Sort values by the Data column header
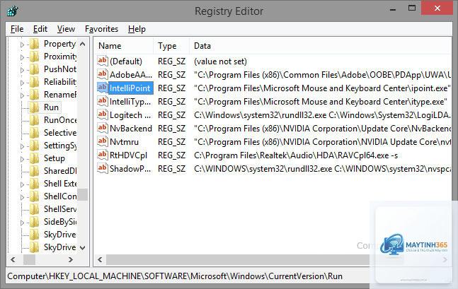 tap(321, 46)
